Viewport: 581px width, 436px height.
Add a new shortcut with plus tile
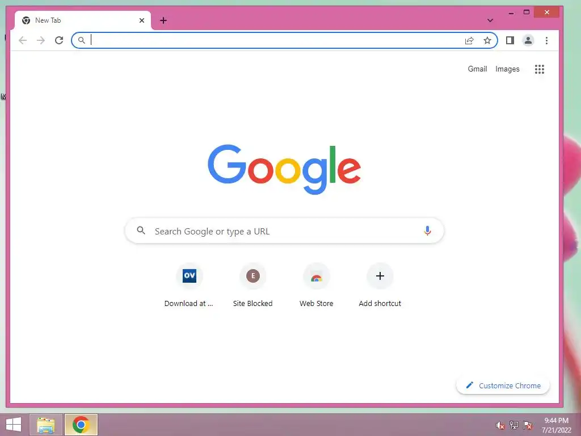pos(380,286)
